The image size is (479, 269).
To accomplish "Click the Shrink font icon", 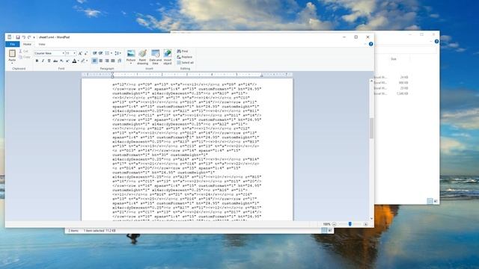I will click(86, 53).
